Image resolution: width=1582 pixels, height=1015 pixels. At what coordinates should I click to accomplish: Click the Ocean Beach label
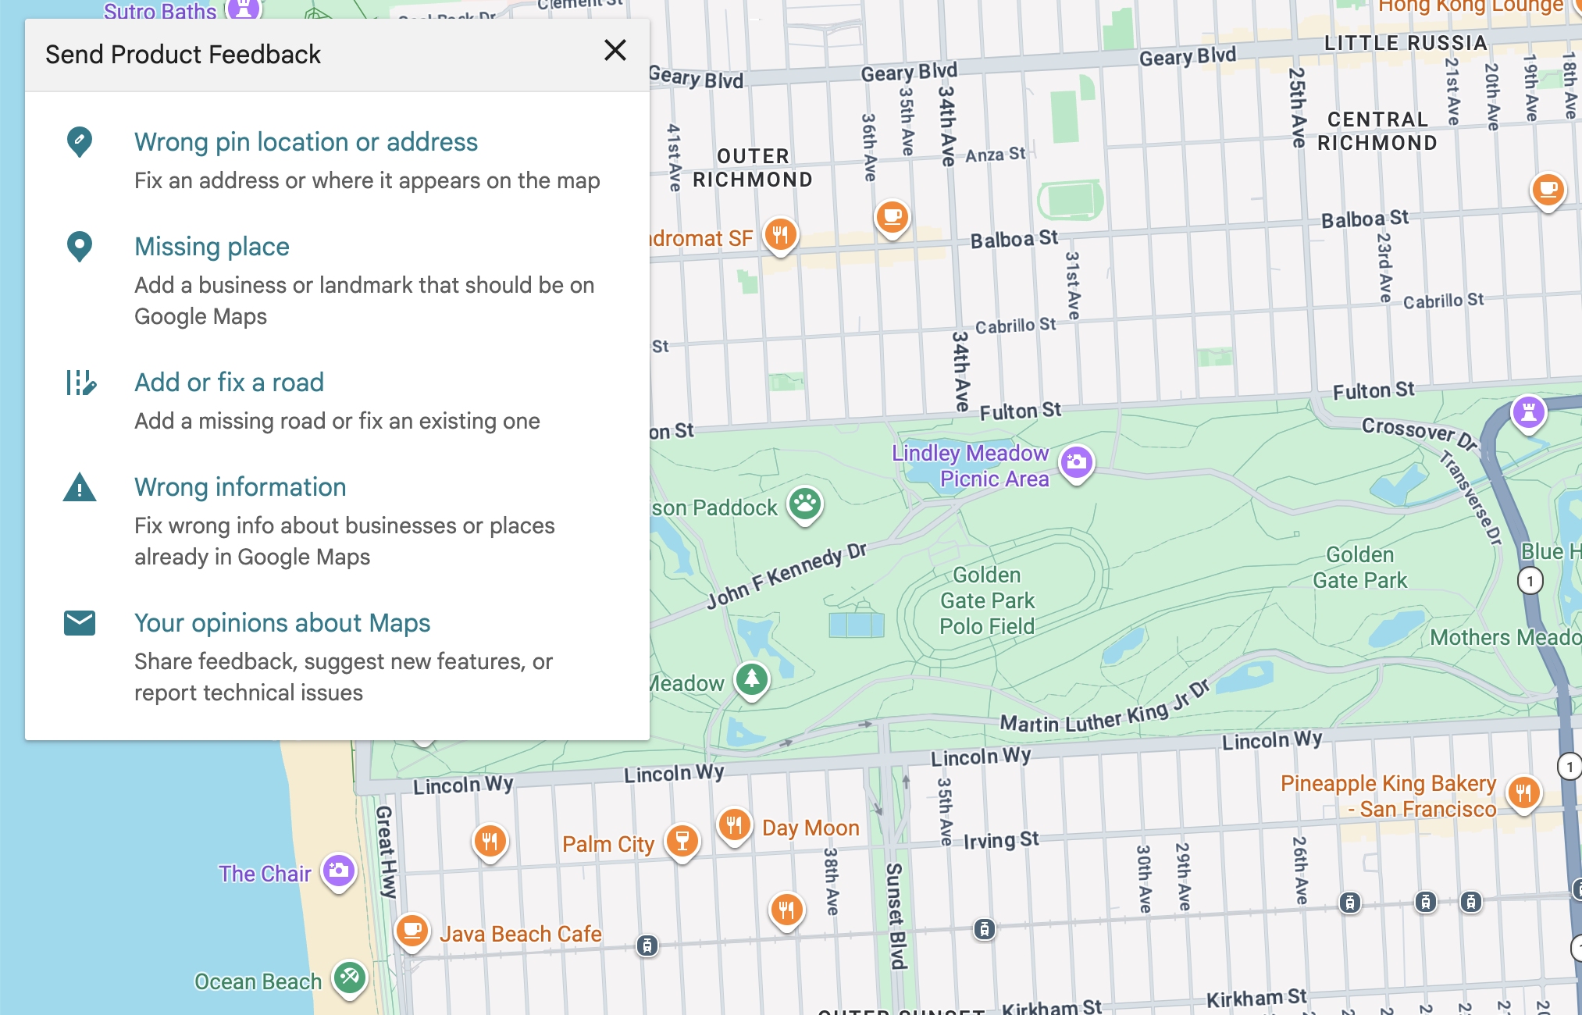tap(258, 981)
